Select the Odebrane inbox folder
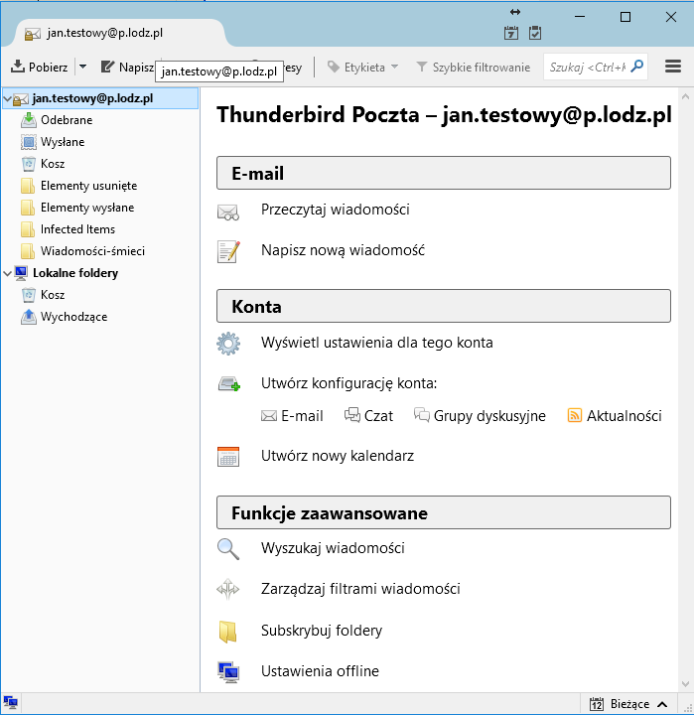The width and height of the screenshot is (694, 715). [x=66, y=120]
